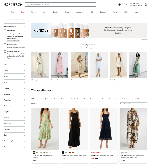Expand the Material filter
The width and height of the screenshot is (158, 165).
(x=25, y=118)
